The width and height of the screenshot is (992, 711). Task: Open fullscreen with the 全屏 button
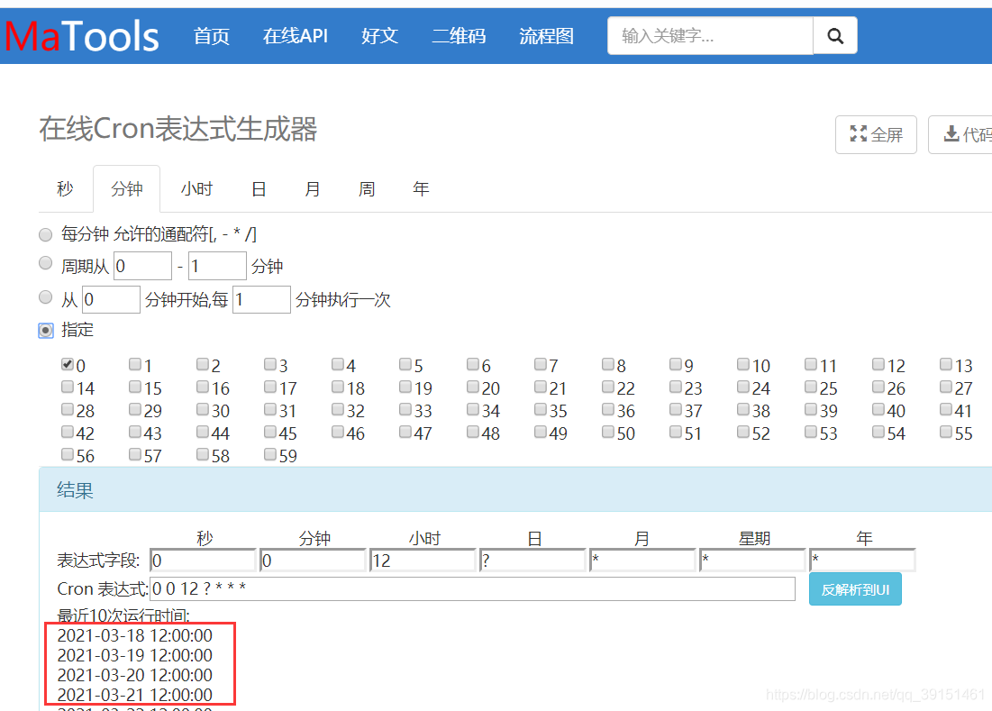(x=877, y=135)
